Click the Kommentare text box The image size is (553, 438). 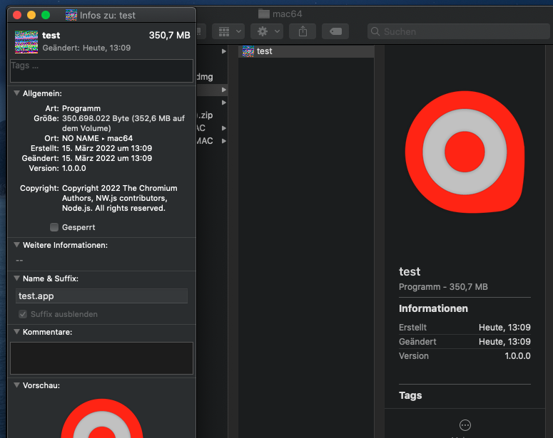tap(101, 358)
